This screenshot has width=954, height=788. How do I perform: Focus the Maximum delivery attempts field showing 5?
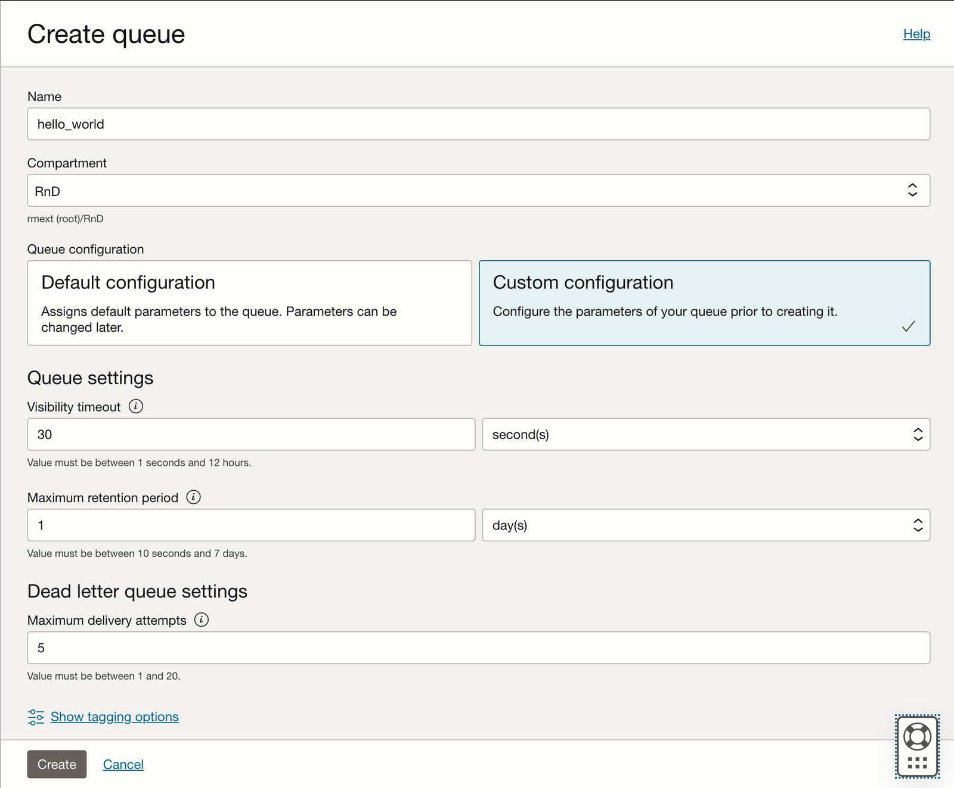pos(477,647)
